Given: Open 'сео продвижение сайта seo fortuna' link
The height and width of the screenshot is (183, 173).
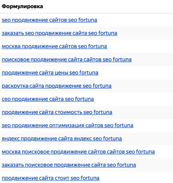Looking at the screenshot, I should click(x=48, y=99).
